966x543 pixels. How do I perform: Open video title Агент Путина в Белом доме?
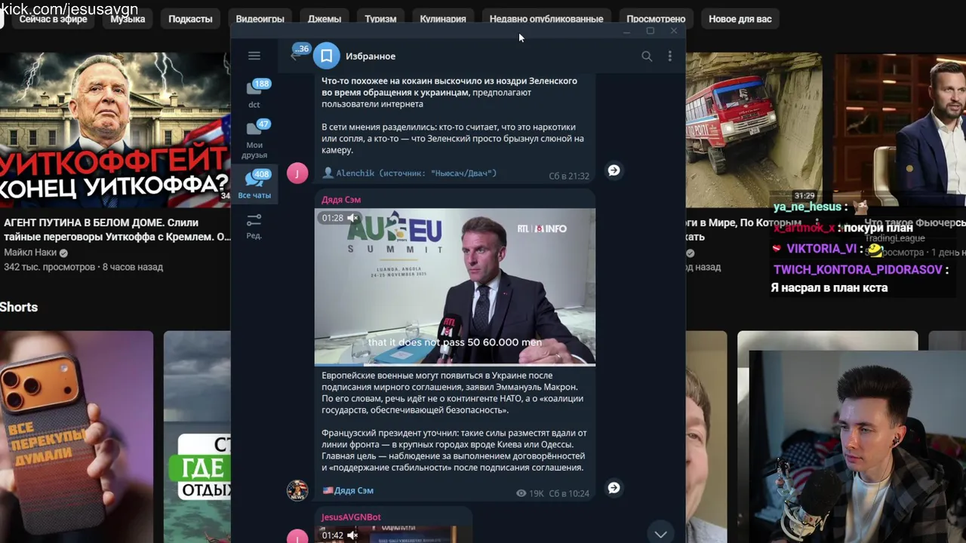pos(117,229)
